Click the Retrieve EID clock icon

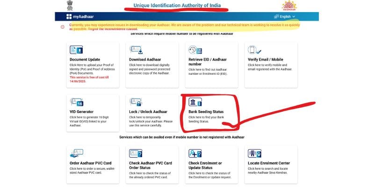[x=195, y=50]
